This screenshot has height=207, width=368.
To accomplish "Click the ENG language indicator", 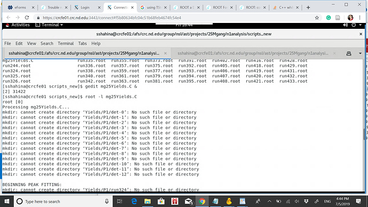I will pos(327,201).
